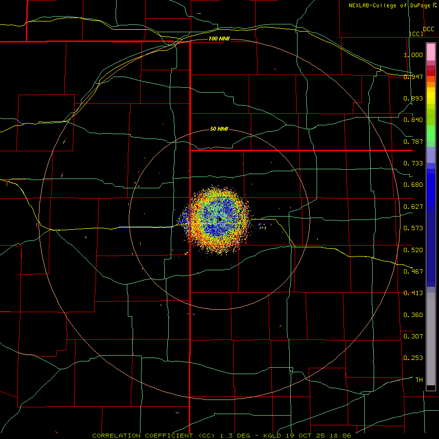Select the 0.627 value on the color scale

tap(413, 207)
